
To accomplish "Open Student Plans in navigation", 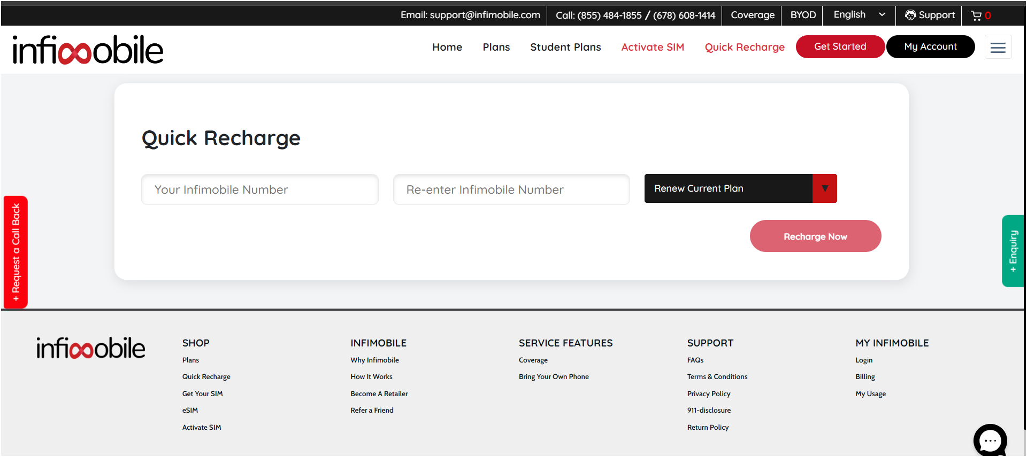I will coord(565,47).
